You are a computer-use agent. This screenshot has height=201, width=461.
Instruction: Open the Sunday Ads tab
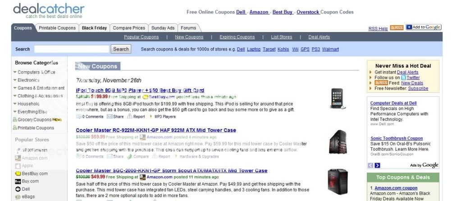[x=163, y=28]
